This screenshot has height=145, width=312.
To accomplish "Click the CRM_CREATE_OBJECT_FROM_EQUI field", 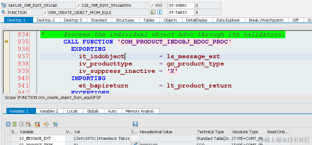I will (x=98, y=12).
